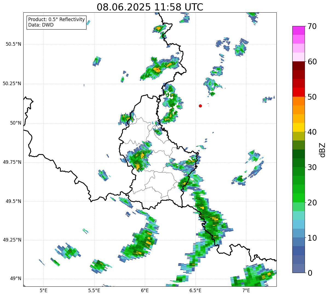Click the orange colorbar swatch just below 50
This screenshot has height=296, width=329.
[298, 101]
